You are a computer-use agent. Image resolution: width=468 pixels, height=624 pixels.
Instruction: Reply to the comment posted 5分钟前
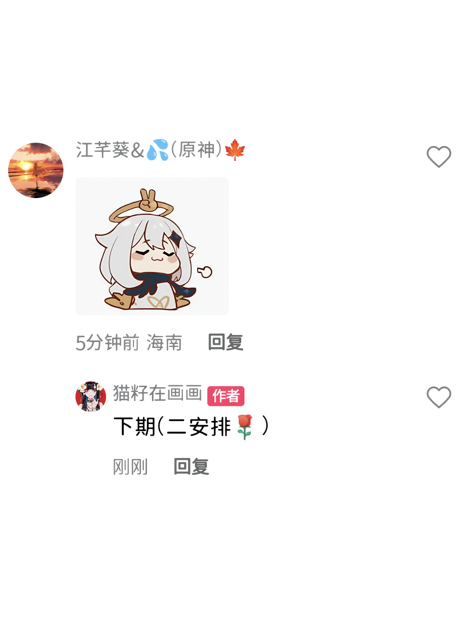click(x=226, y=342)
